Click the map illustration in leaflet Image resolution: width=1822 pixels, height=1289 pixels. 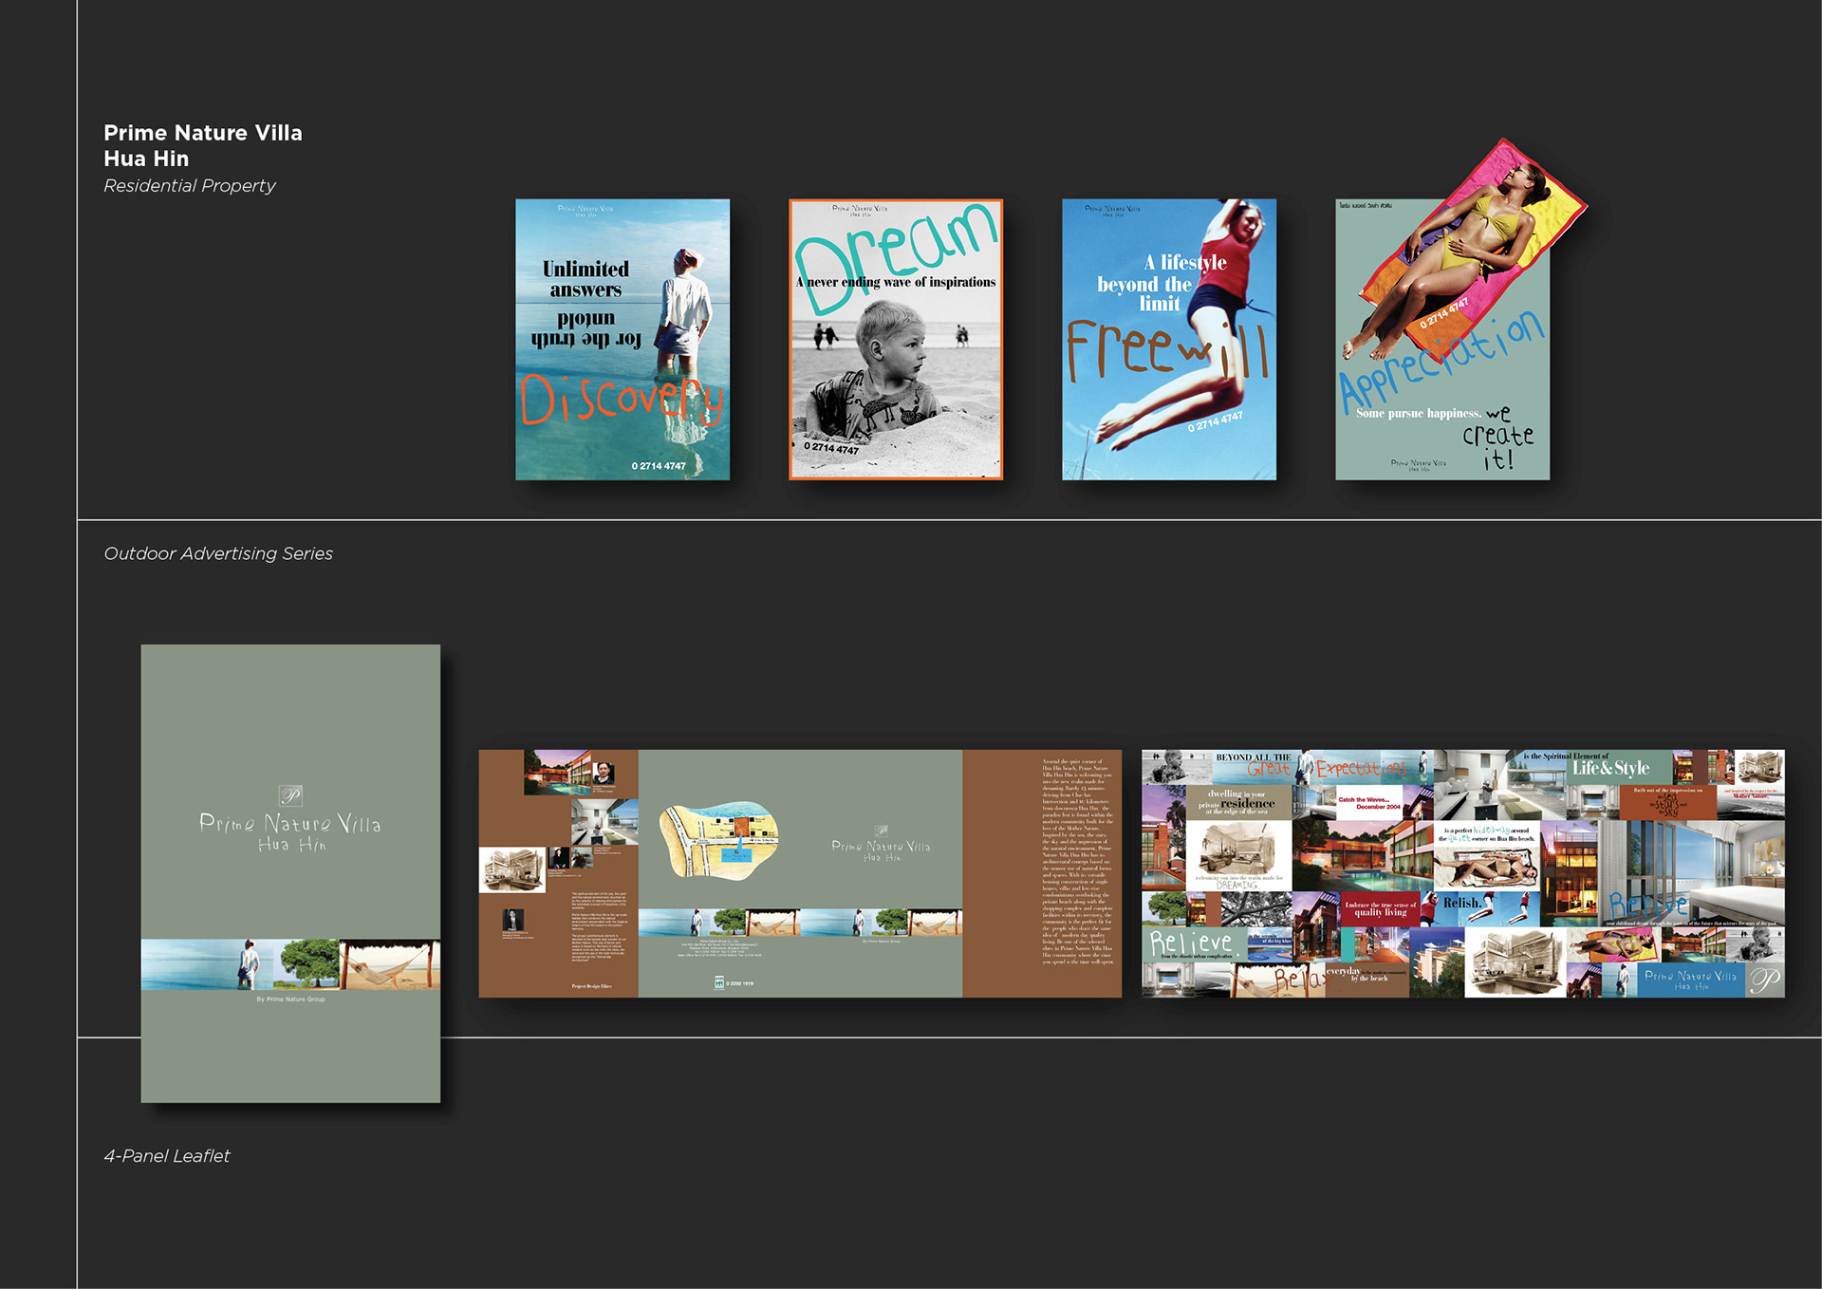point(718,840)
